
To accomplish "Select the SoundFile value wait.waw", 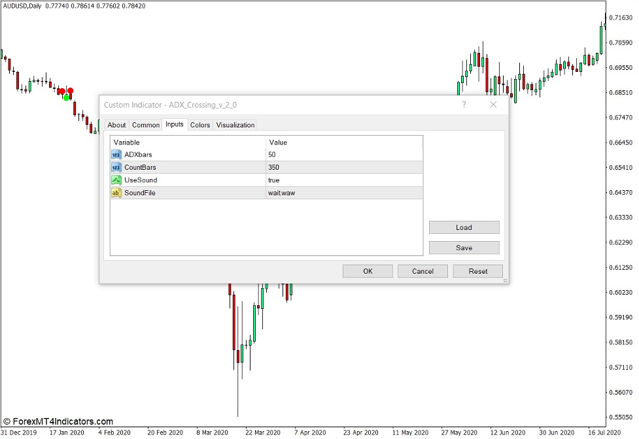I will 344,193.
